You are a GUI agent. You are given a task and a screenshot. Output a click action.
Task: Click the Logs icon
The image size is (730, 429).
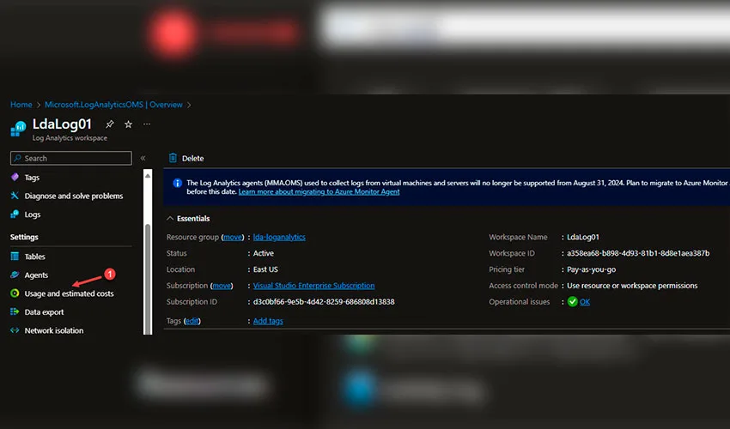pyautogui.click(x=15, y=214)
